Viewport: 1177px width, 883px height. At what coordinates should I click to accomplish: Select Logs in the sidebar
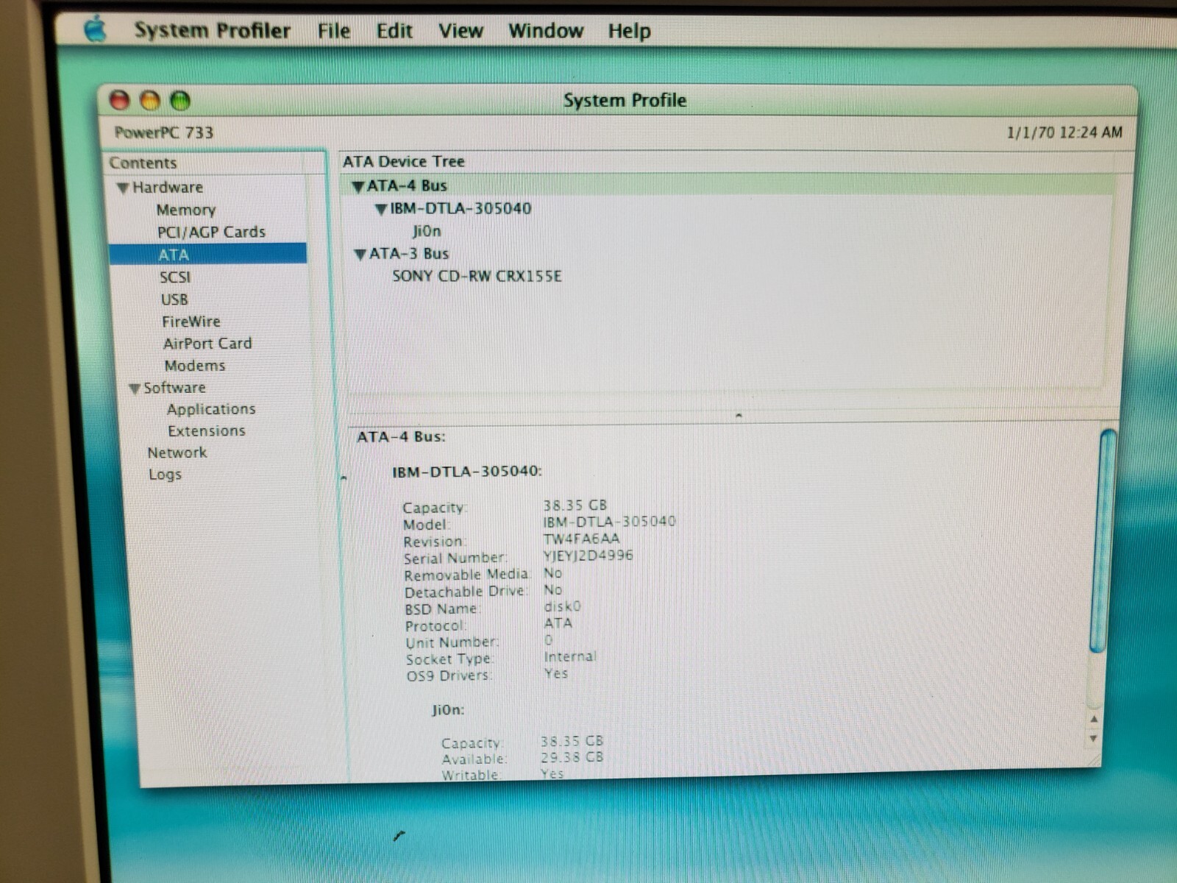pos(165,475)
